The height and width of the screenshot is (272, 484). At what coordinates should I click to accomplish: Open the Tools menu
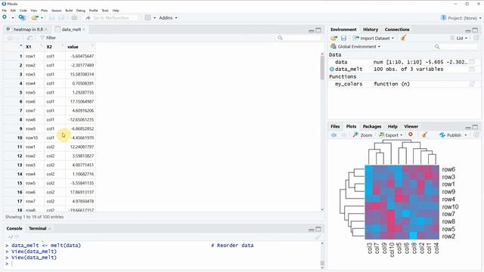pos(105,11)
